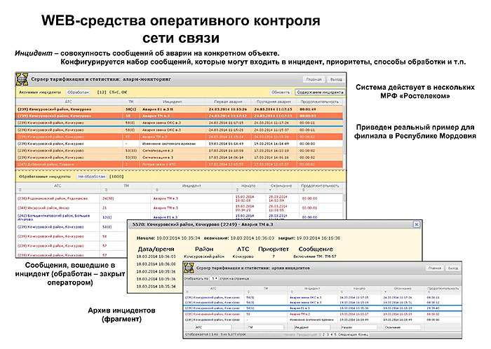
Task: Click the 'ТМ' filter field in the archive
Action: click(x=266, y=327)
